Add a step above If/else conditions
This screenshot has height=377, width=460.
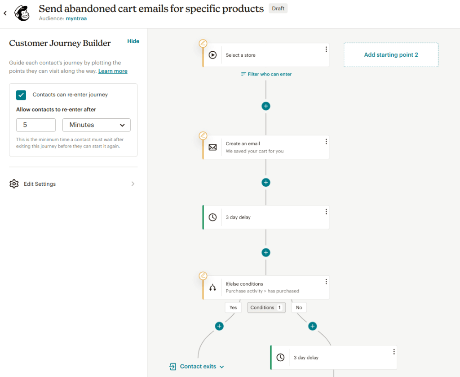coord(266,252)
